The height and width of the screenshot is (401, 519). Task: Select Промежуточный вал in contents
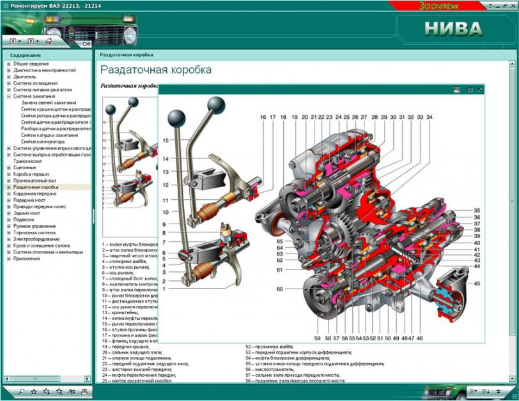click(35, 181)
